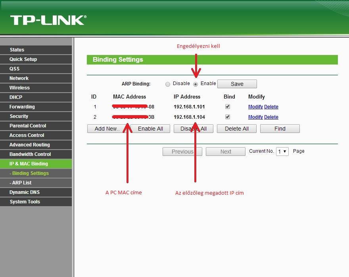Screen dimensions: 349x277
Task: Click Modify link for 192.168.1.101
Action: [x=255, y=107]
